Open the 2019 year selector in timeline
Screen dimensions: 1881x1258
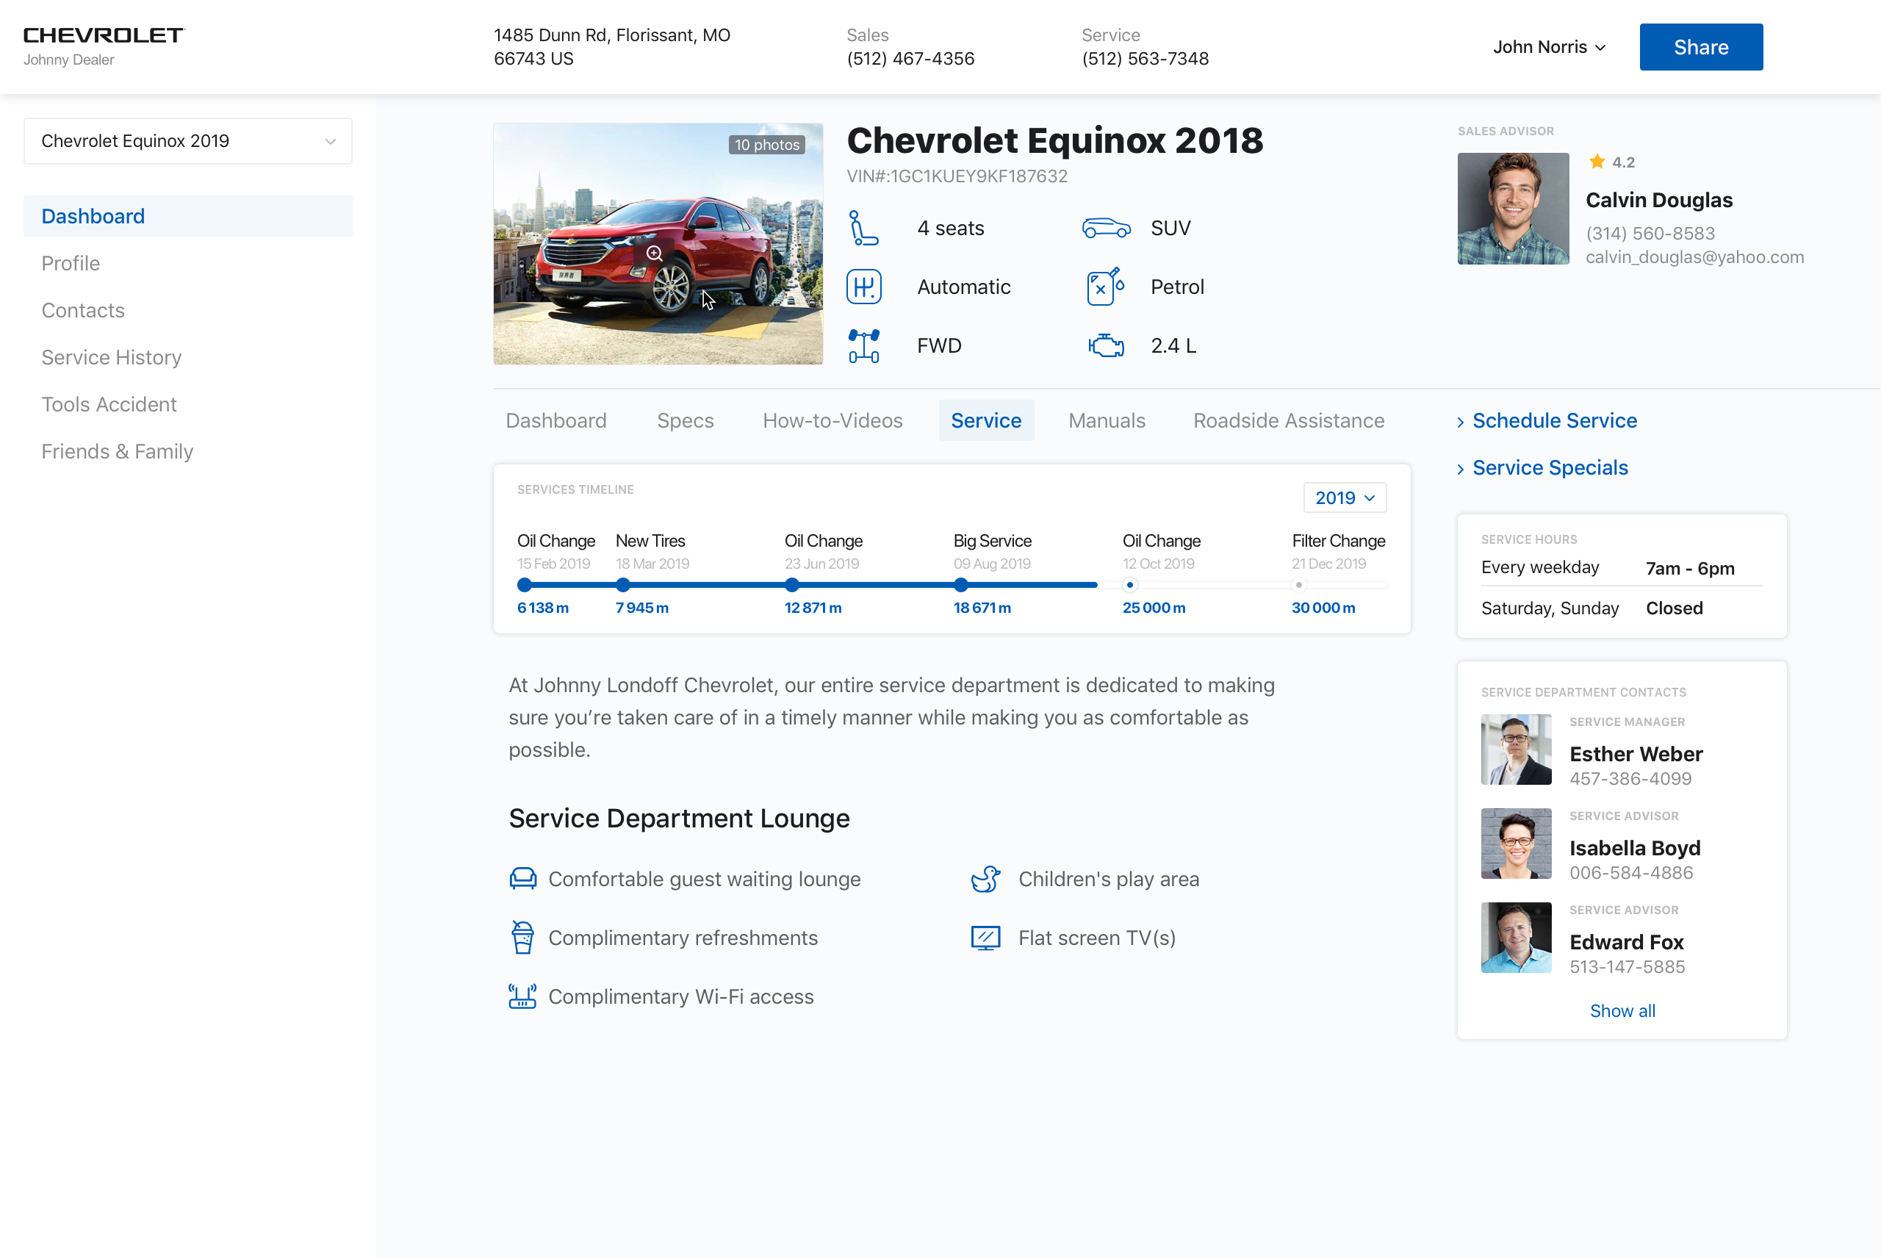coord(1345,497)
